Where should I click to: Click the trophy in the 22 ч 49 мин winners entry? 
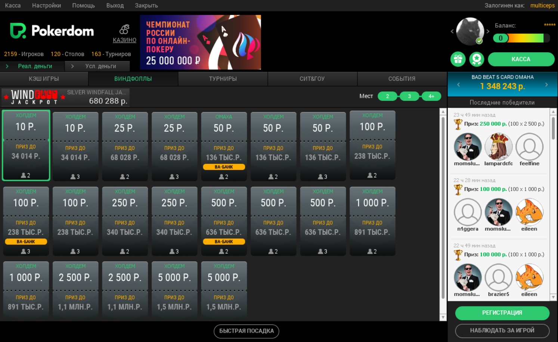458,255
